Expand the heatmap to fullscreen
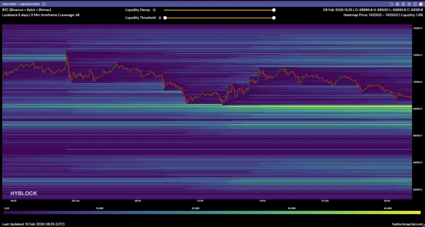The width and height of the screenshot is (425, 227). point(414,4)
